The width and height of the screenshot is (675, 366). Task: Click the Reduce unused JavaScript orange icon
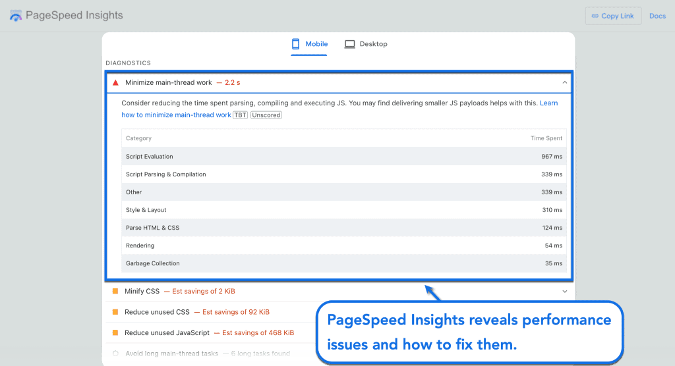point(115,332)
